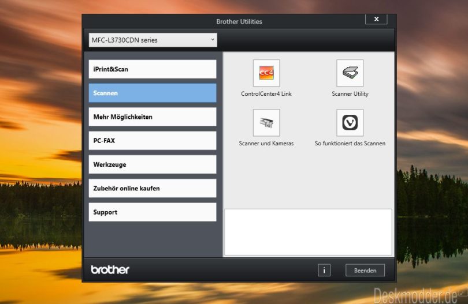Click the So funktioniert das Scannen icon
The image size is (468, 304).
(x=350, y=122)
